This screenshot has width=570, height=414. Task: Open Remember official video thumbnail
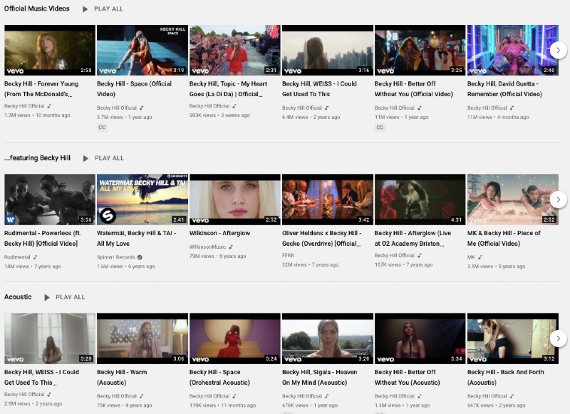(512, 50)
